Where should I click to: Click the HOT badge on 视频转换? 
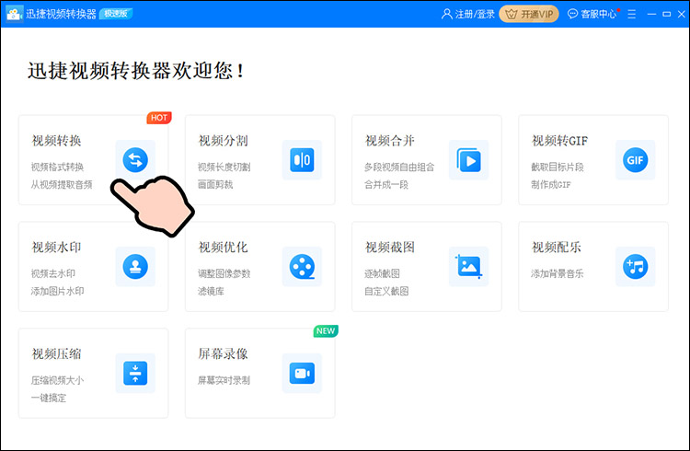coord(159,118)
